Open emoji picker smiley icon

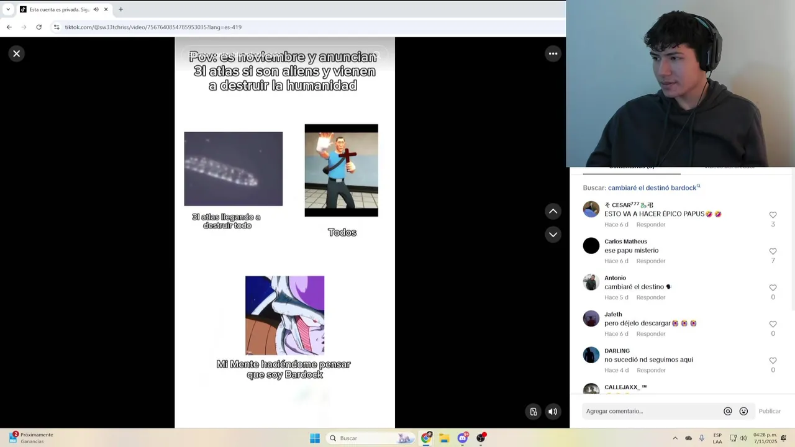tap(743, 411)
